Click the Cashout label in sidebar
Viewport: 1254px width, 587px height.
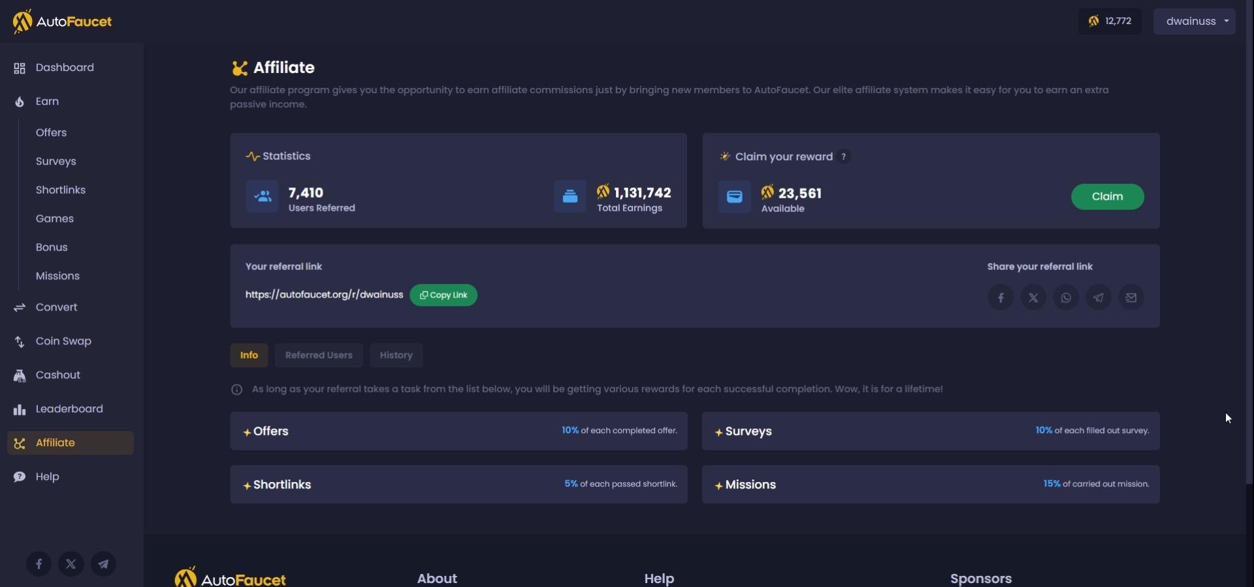point(58,376)
